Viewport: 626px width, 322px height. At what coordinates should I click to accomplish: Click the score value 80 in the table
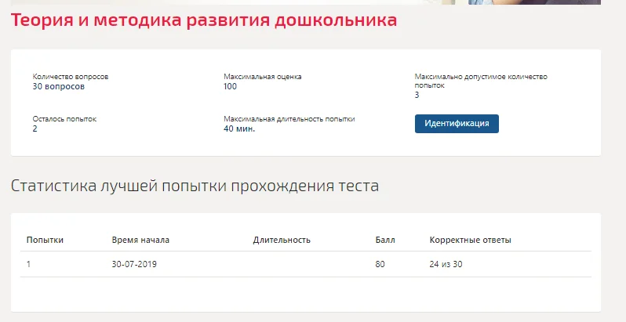pos(380,264)
